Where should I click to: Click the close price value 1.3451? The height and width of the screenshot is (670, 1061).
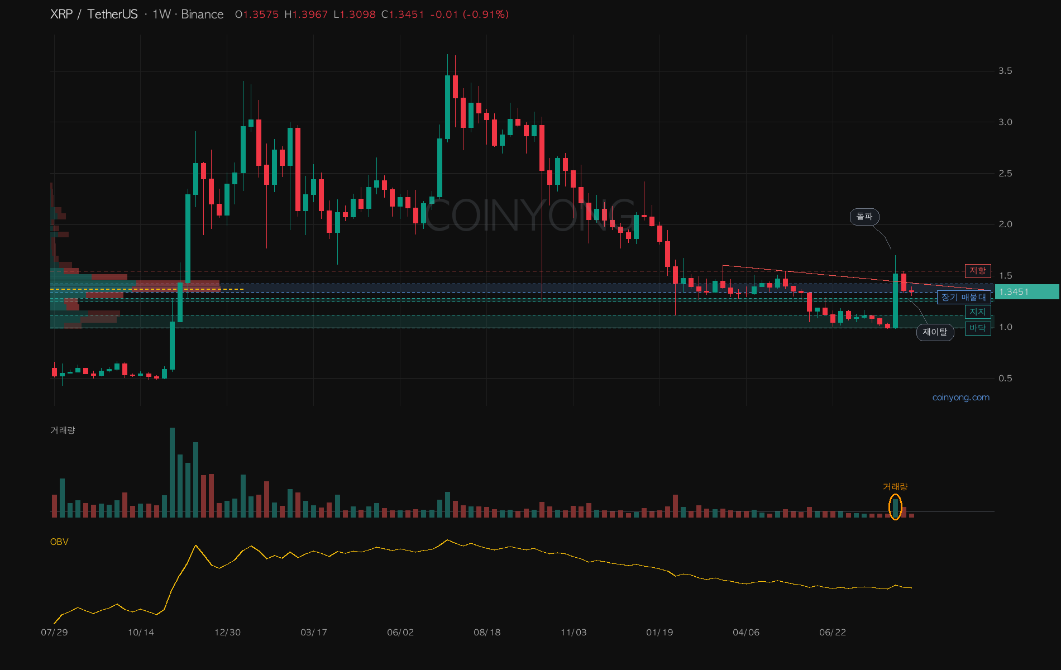point(407,15)
